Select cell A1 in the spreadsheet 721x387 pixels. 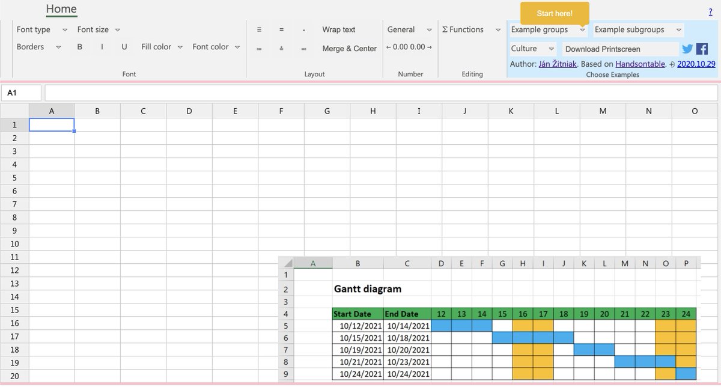pos(52,124)
